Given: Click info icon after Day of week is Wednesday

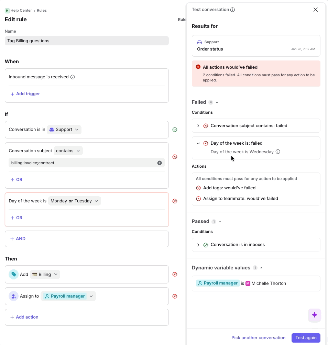Looking at the screenshot, I should (x=278, y=152).
